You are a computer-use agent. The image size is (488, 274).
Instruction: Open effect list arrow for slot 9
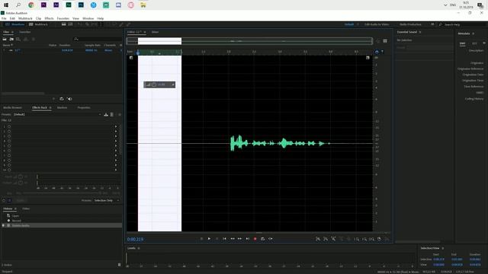[x=116, y=165]
